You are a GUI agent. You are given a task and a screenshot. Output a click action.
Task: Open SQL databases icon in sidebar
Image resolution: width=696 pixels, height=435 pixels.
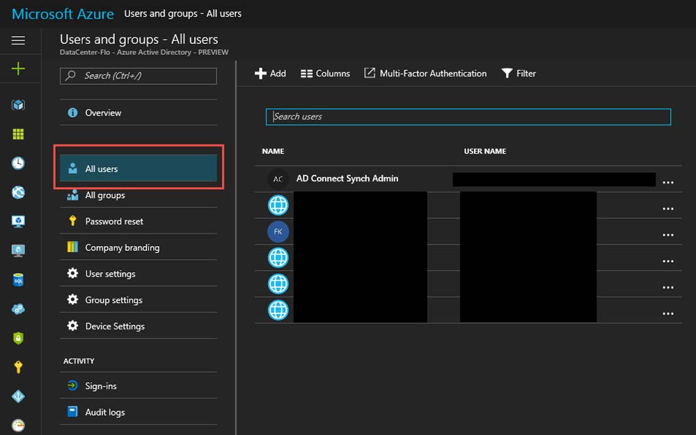click(x=19, y=279)
